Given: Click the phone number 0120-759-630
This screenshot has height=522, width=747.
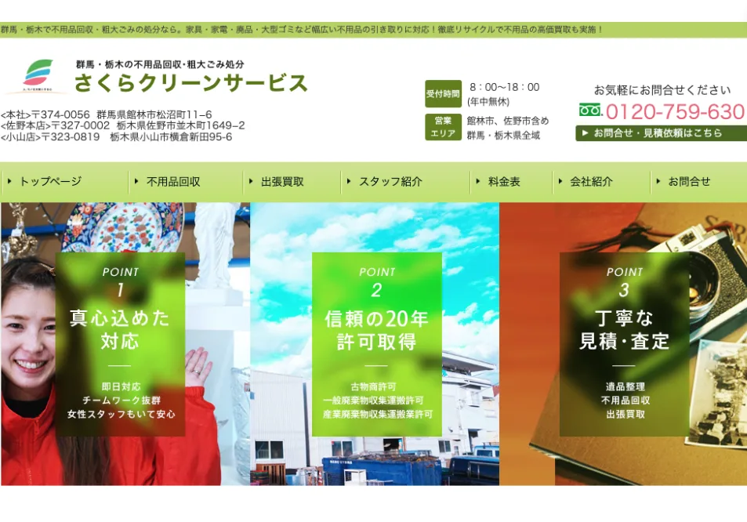Looking at the screenshot, I should pos(675,112).
